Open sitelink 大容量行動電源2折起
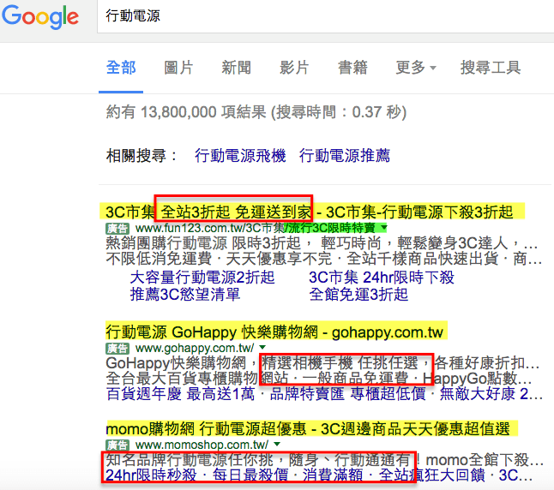Screen dimensions: 554x490 202,278
